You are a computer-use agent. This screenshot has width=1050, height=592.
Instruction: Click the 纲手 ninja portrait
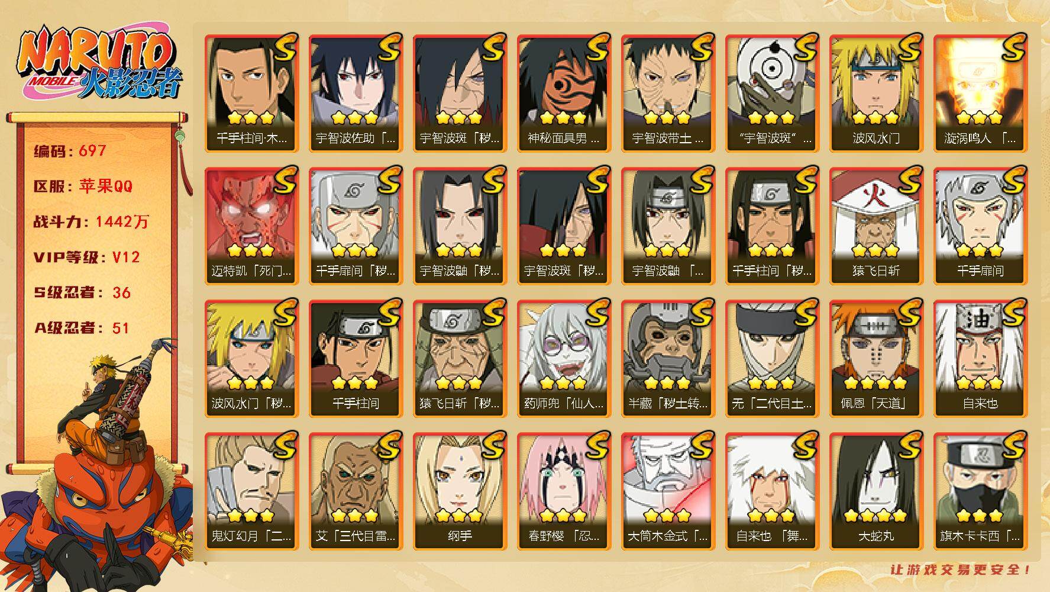tap(460, 491)
